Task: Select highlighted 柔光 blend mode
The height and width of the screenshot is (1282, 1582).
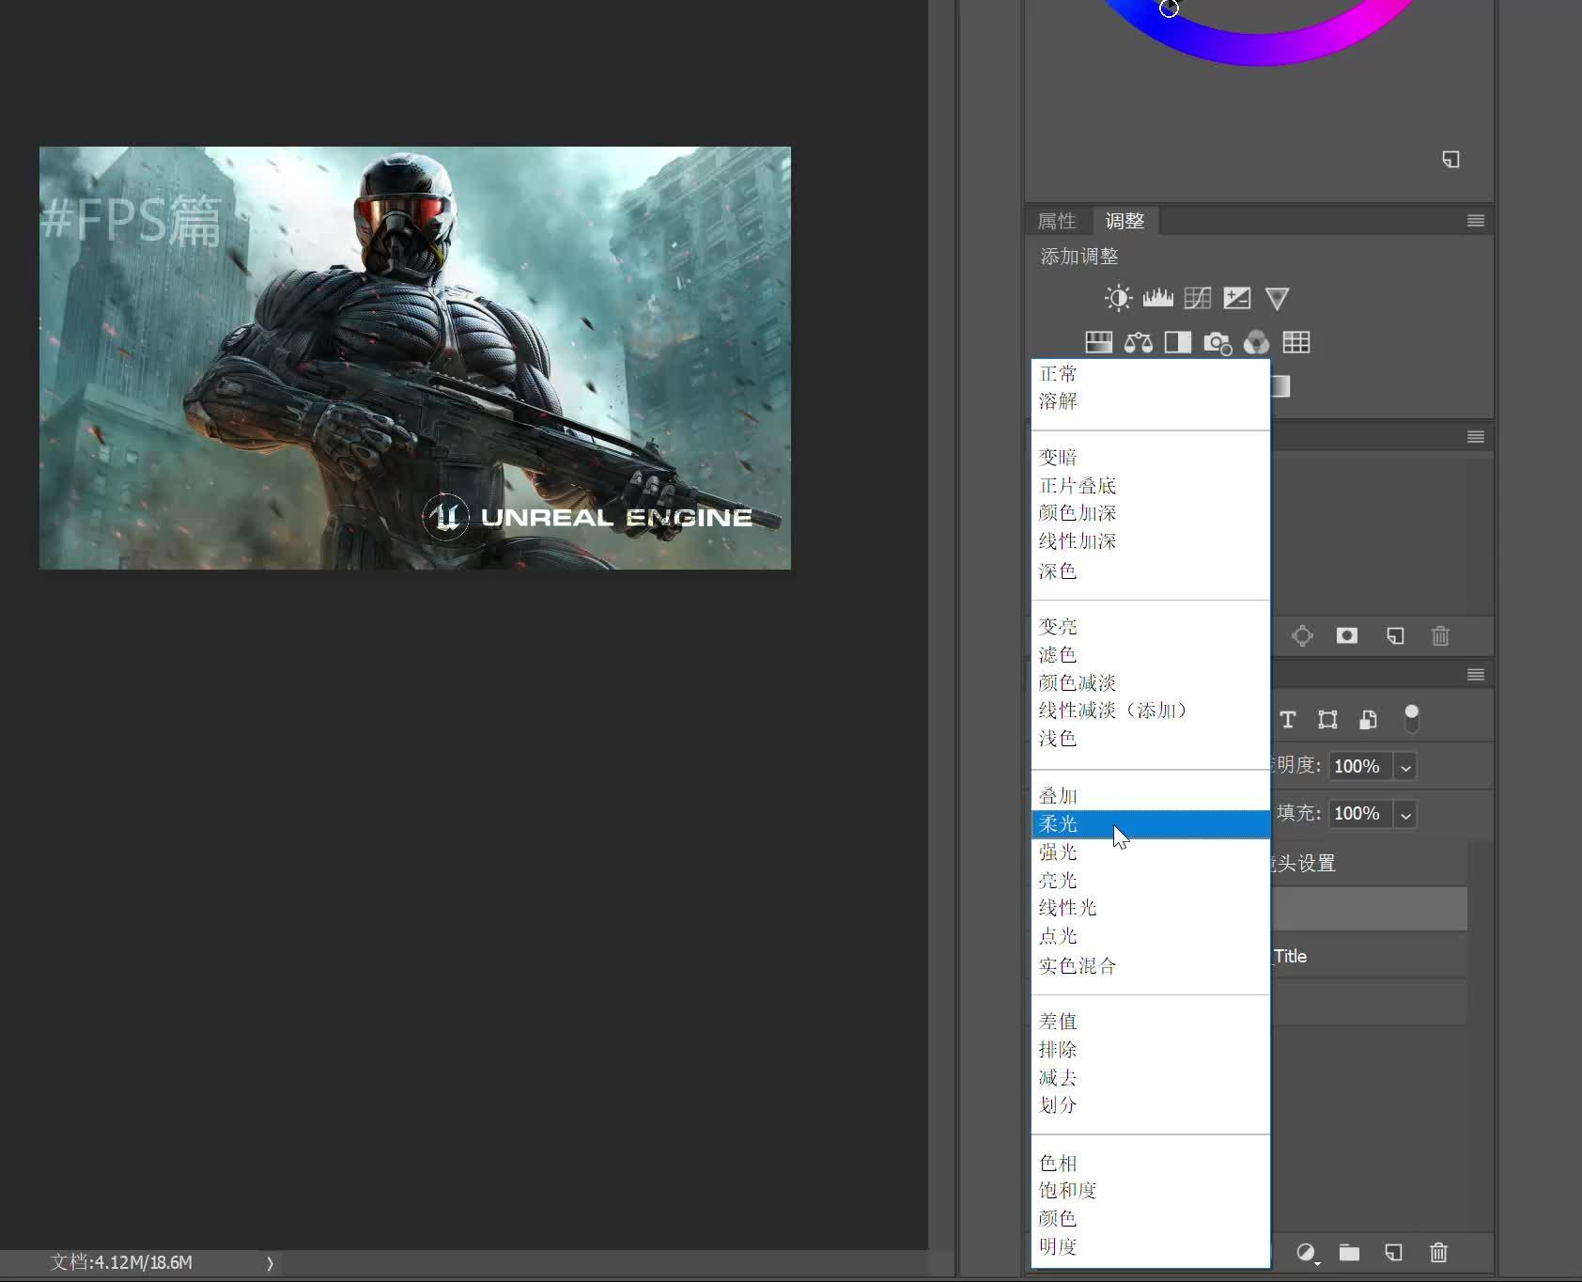Action: (x=1151, y=824)
